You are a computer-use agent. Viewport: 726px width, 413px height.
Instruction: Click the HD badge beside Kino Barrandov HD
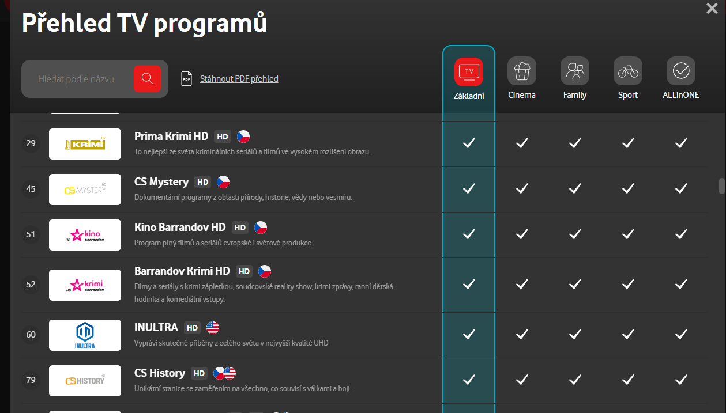(240, 228)
